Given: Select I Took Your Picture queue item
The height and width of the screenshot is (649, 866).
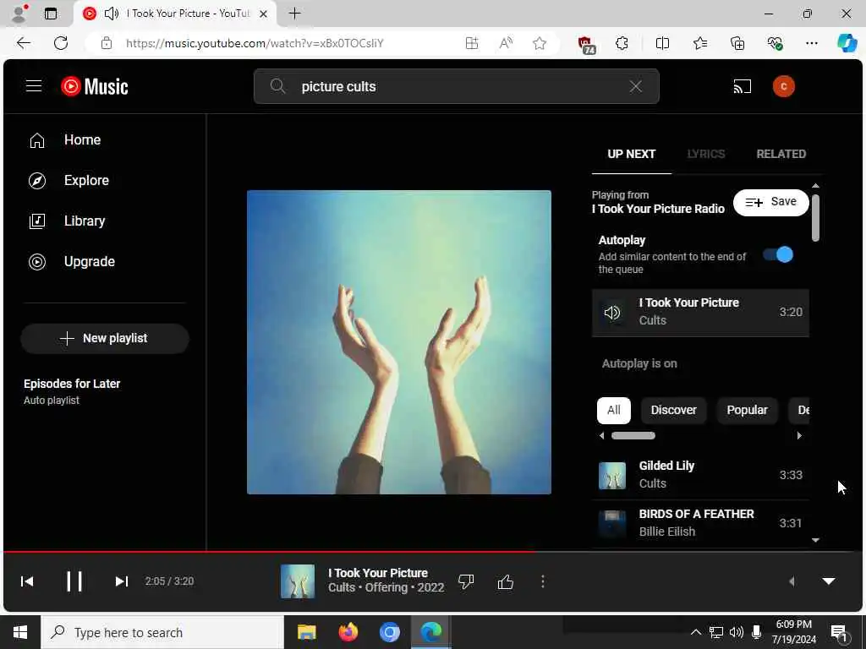Looking at the screenshot, I should [700, 313].
